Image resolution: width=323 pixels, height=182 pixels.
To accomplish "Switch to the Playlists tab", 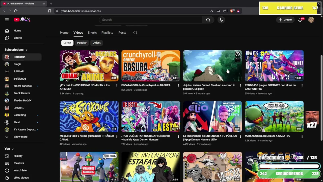I will click(107, 33).
